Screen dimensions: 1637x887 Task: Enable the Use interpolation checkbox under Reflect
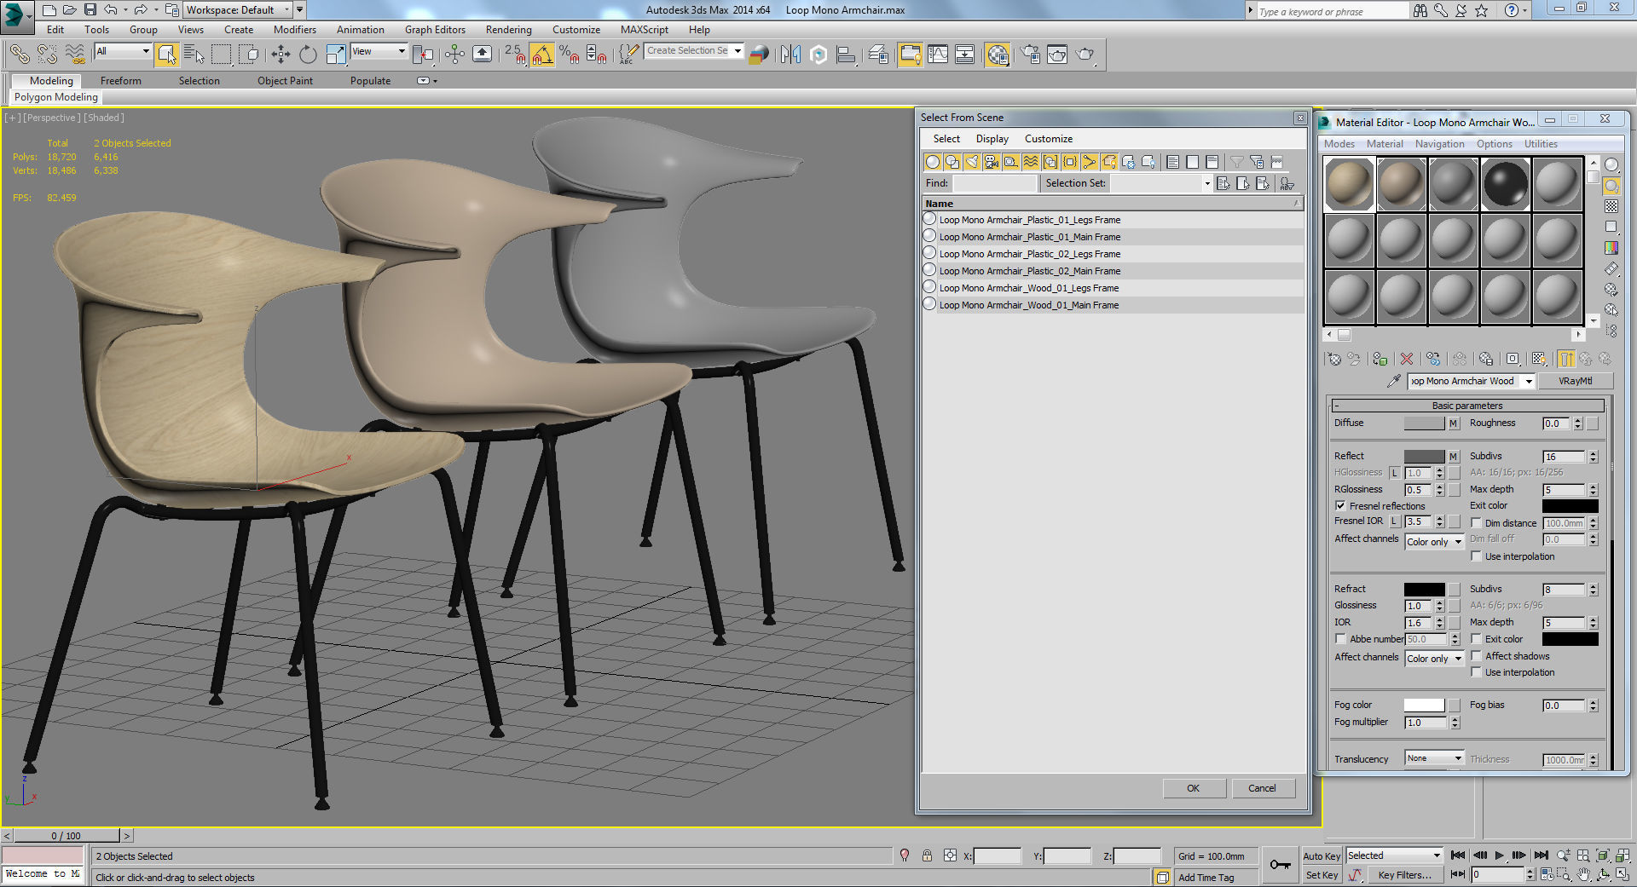[1477, 556]
